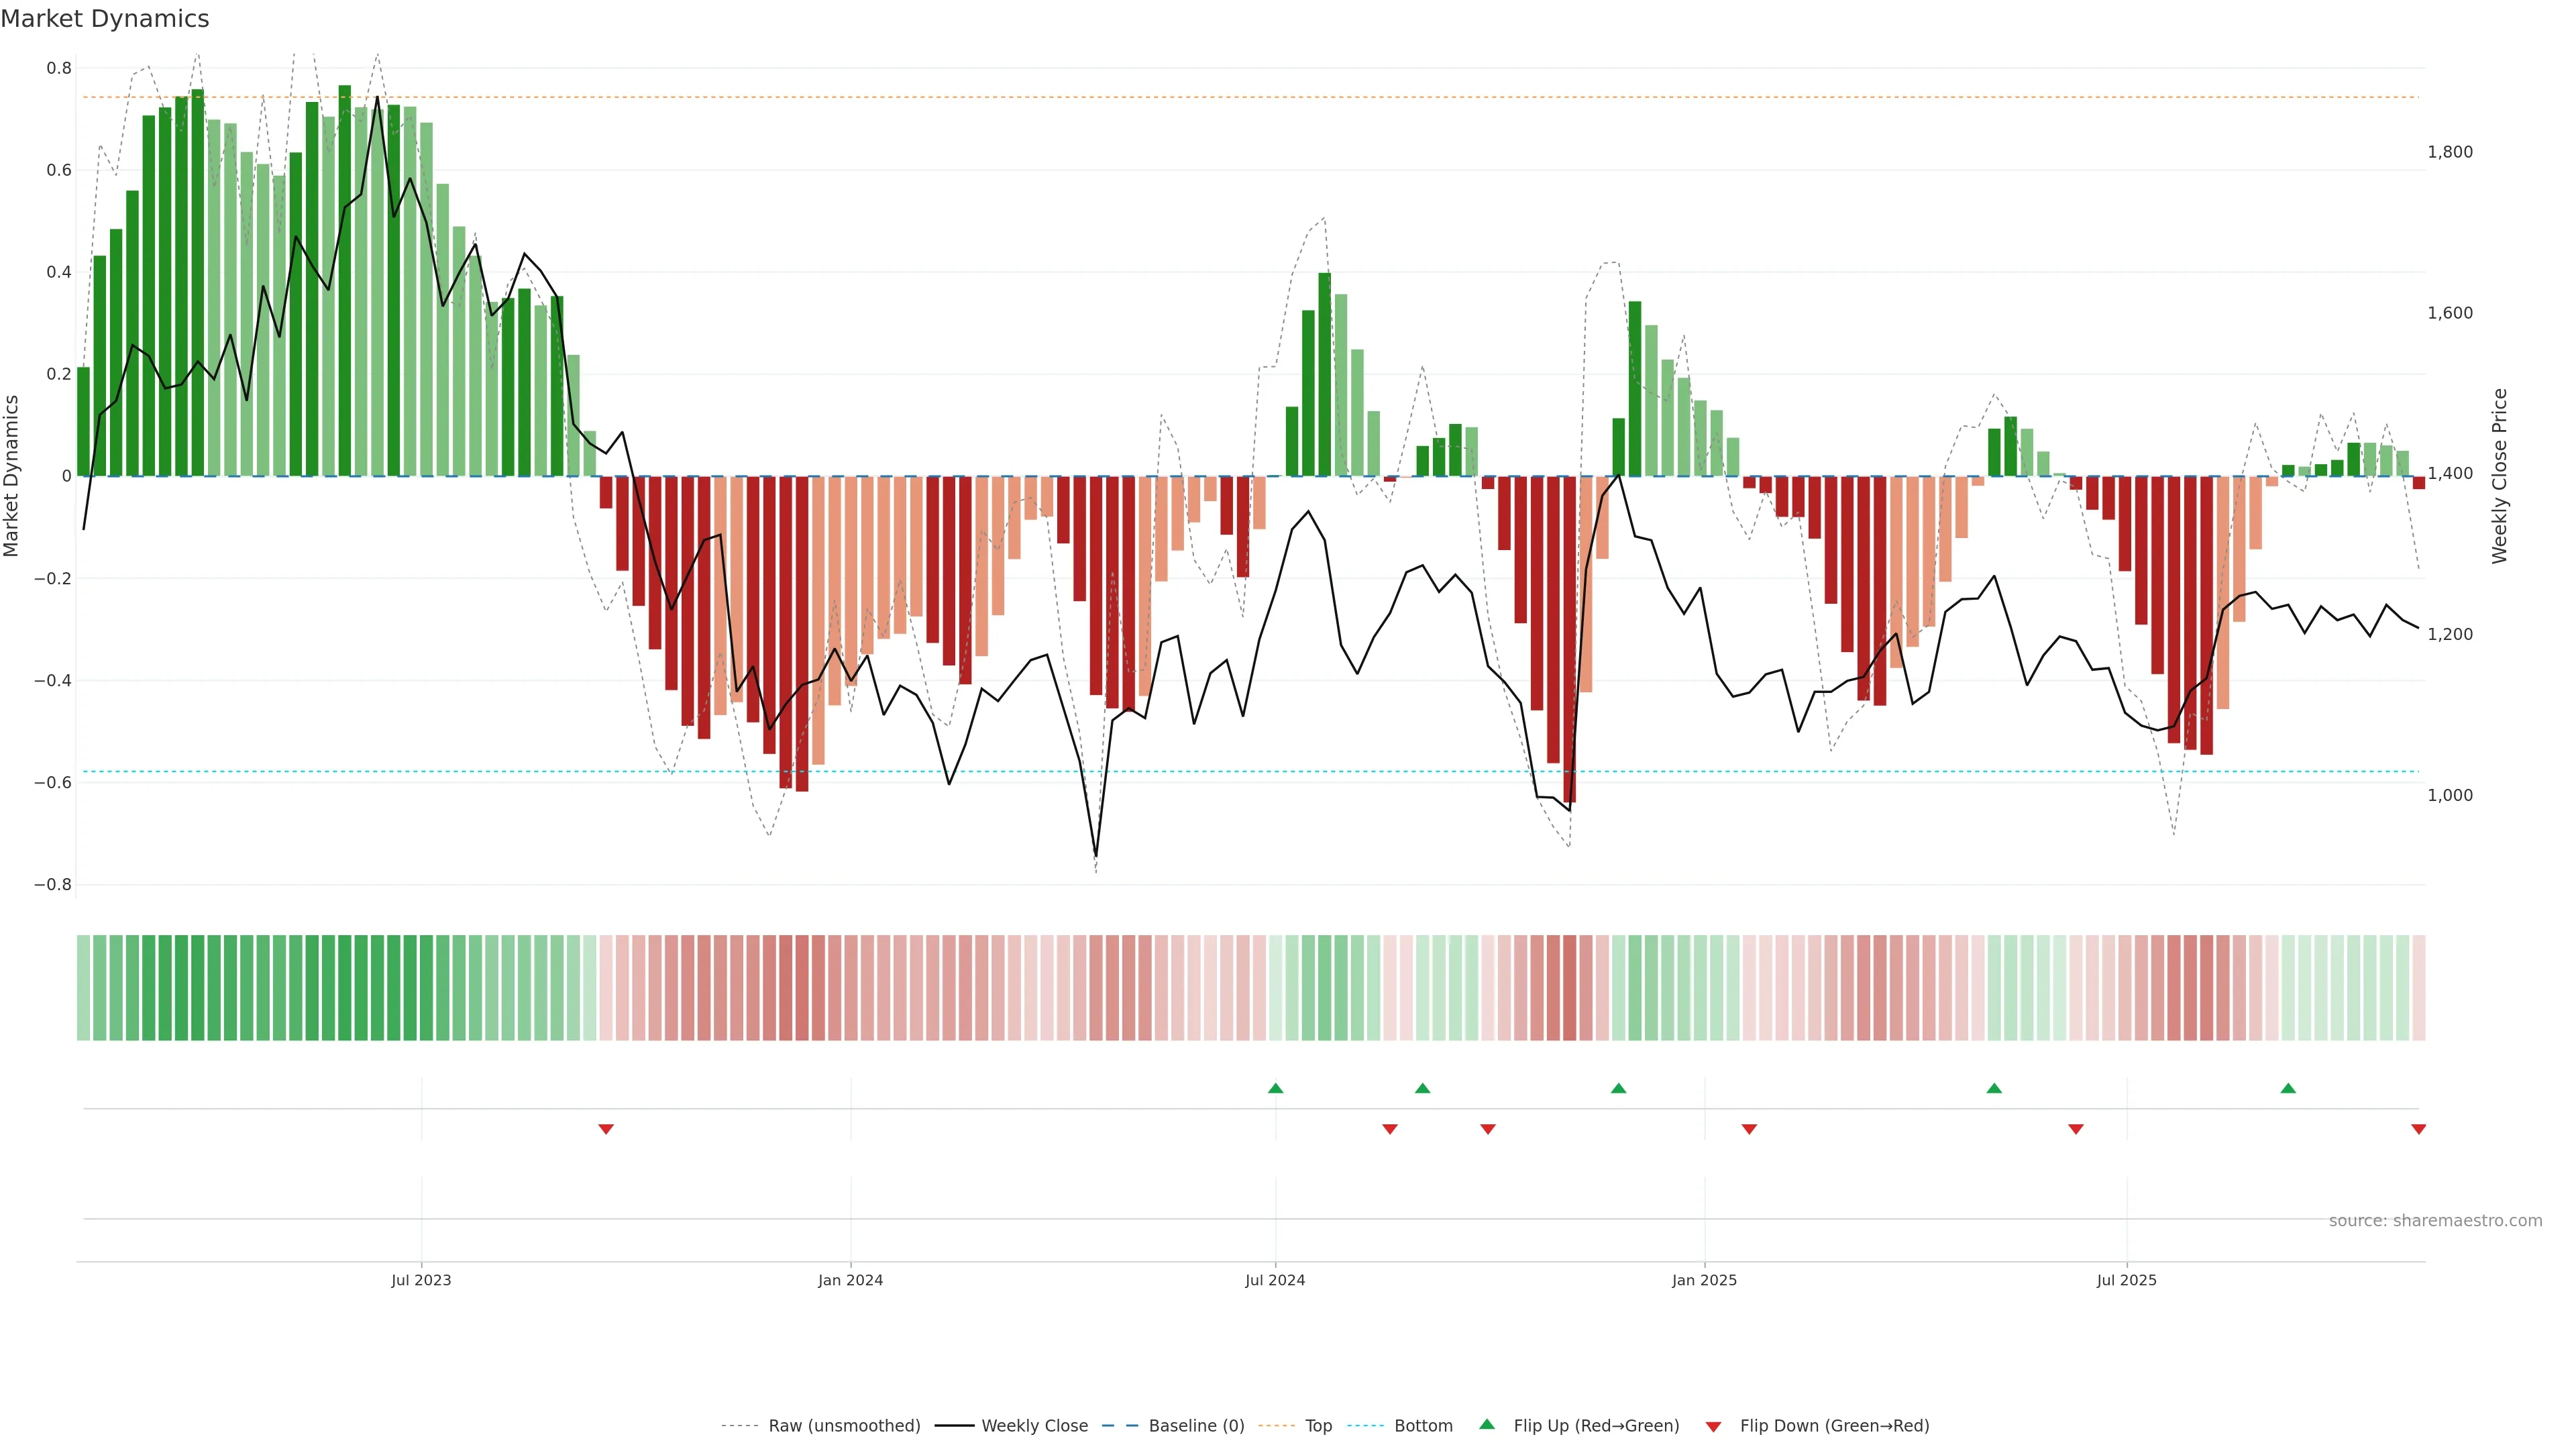Click the Weekly Close Price axis title
The height and width of the screenshot is (1449, 2576).
(2499, 476)
